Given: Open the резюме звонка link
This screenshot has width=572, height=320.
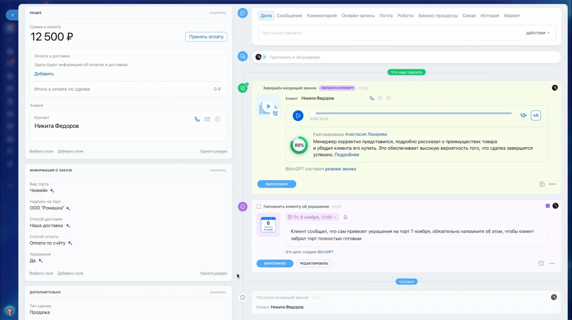Looking at the screenshot, I should (340, 169).
